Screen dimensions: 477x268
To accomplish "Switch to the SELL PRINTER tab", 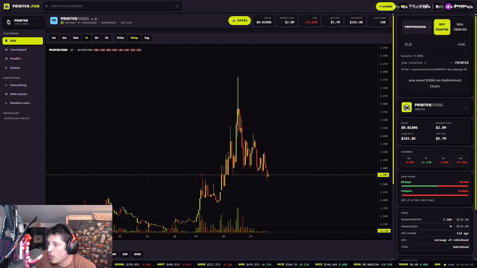I will point(460,27).
